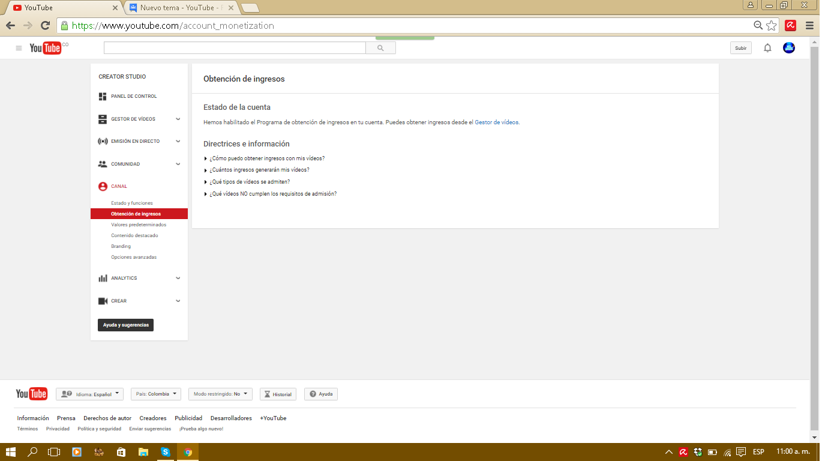The image size is (822, 461).
Task: Open File Explorer from the taskbar
Action: coord(143,452)
